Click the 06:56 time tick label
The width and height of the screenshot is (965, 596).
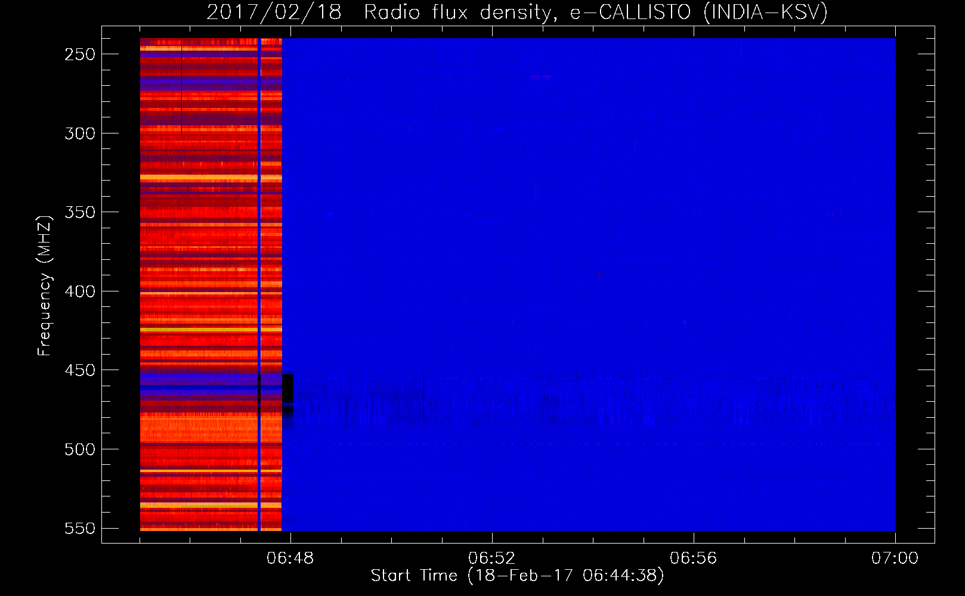(x=694, y=558)
